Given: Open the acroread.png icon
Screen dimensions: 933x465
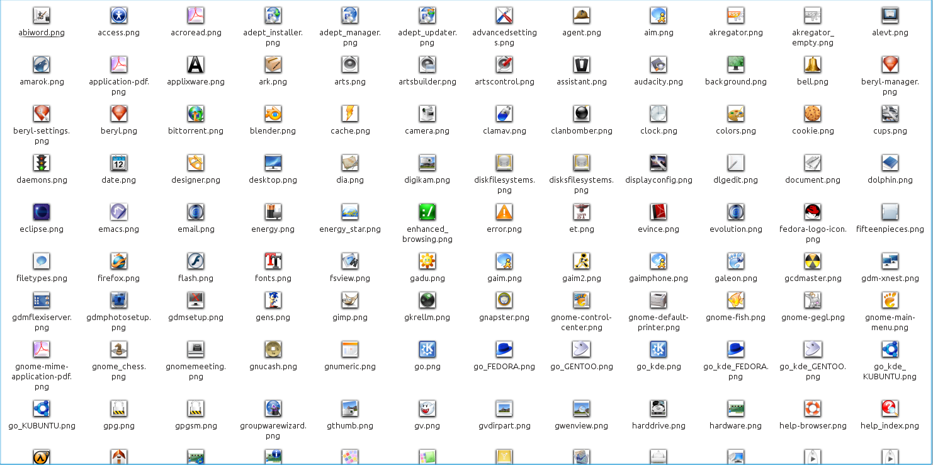Looking at the screenshot, I should (196, 15).
